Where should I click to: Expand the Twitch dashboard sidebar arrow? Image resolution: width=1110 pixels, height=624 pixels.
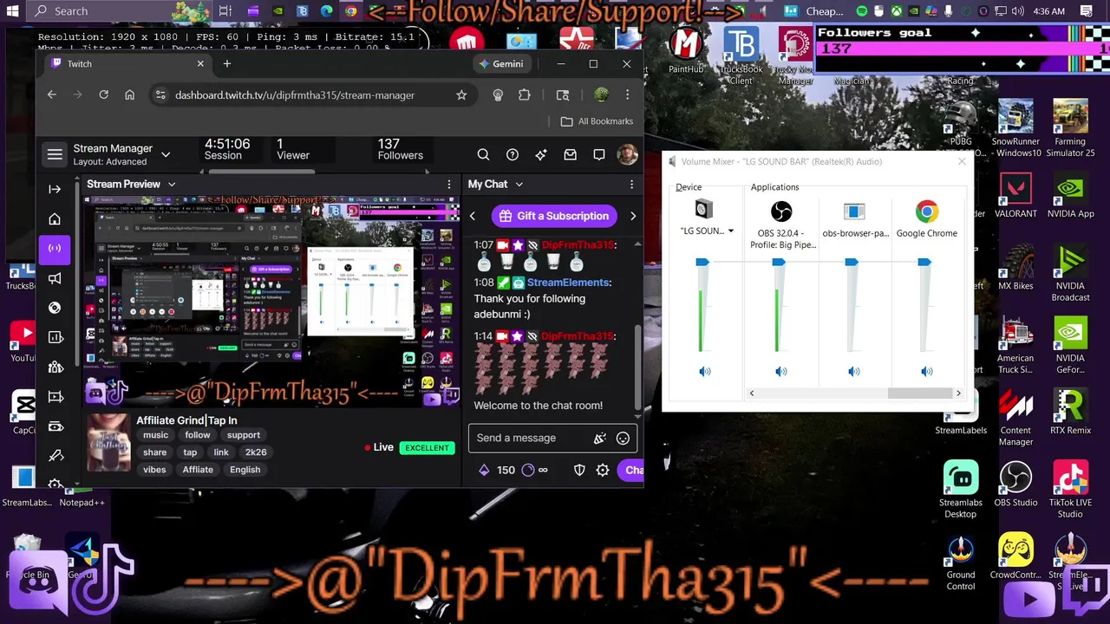coord(55,189)
